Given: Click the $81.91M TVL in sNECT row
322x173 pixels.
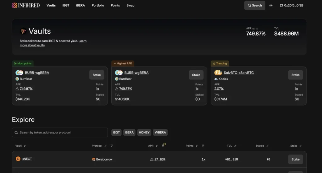Looking at the screenshot, I should pyautogui.click(x=232, y=159).
